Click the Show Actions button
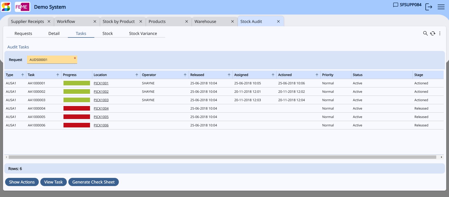This screenshot has height=197, width=449. (22, 182)
